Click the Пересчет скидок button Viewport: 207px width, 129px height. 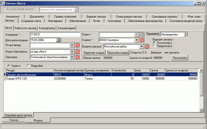[x=94, y=53]
